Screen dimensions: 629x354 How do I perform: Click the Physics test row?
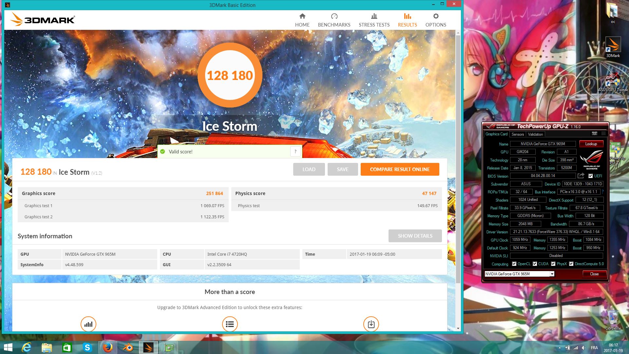coord(336,206)
